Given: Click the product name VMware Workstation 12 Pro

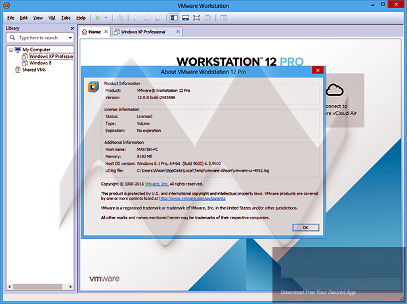Looking at the screenshot, I should click(163, 91).
